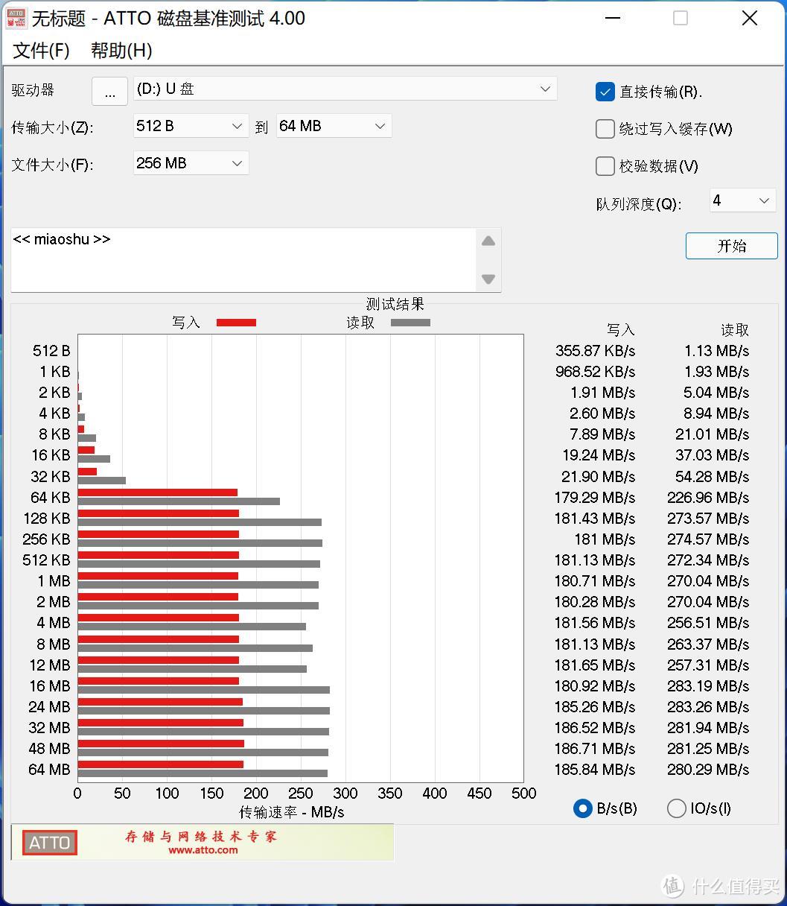Click the 12 MB row label in chart
This screenshot has width=787, height=906.
click(x=49, y=665)
